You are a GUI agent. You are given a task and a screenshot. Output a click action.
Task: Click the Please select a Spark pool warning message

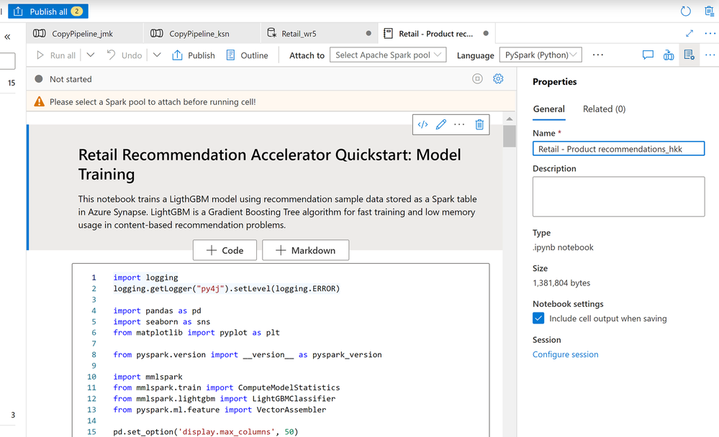pyautogui.click(x=153, y=101)
